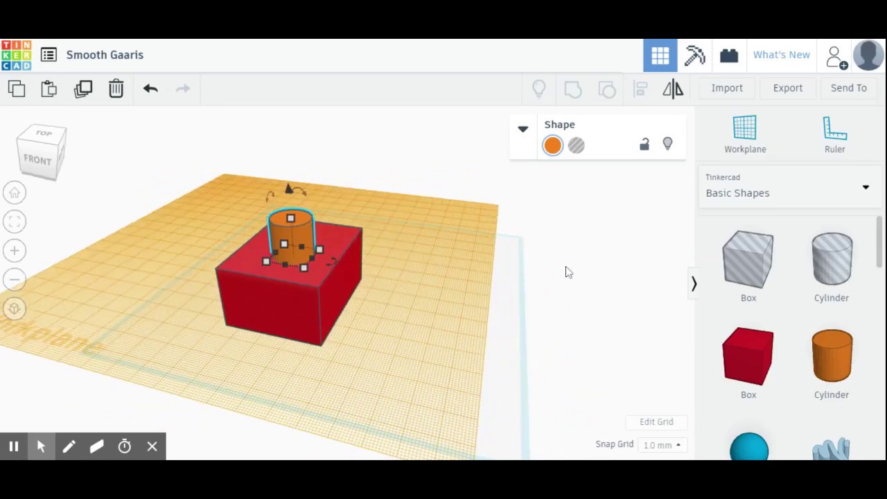The image size is (887, 499).
Task: Set shape to Hole swatch
Action: coord(577,145)
